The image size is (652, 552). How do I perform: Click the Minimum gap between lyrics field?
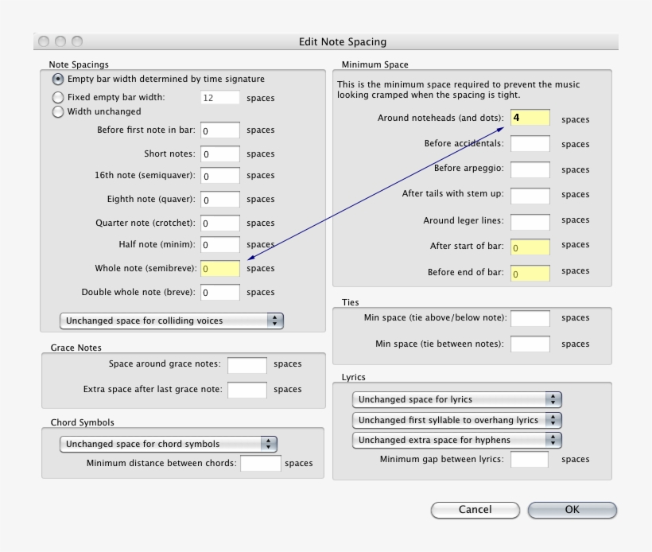pos(530,459)
